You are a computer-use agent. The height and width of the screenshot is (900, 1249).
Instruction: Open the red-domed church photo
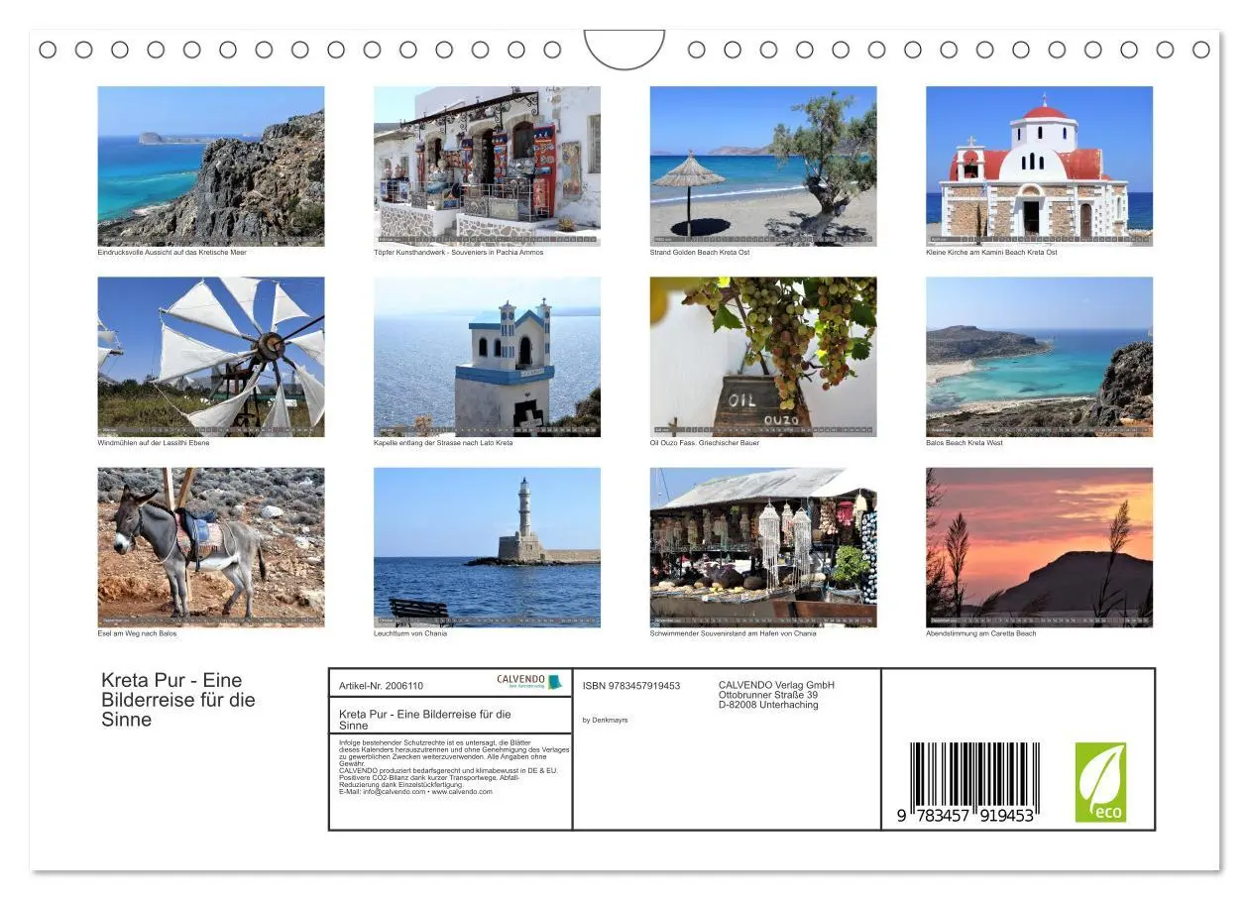pos(1039,166)
